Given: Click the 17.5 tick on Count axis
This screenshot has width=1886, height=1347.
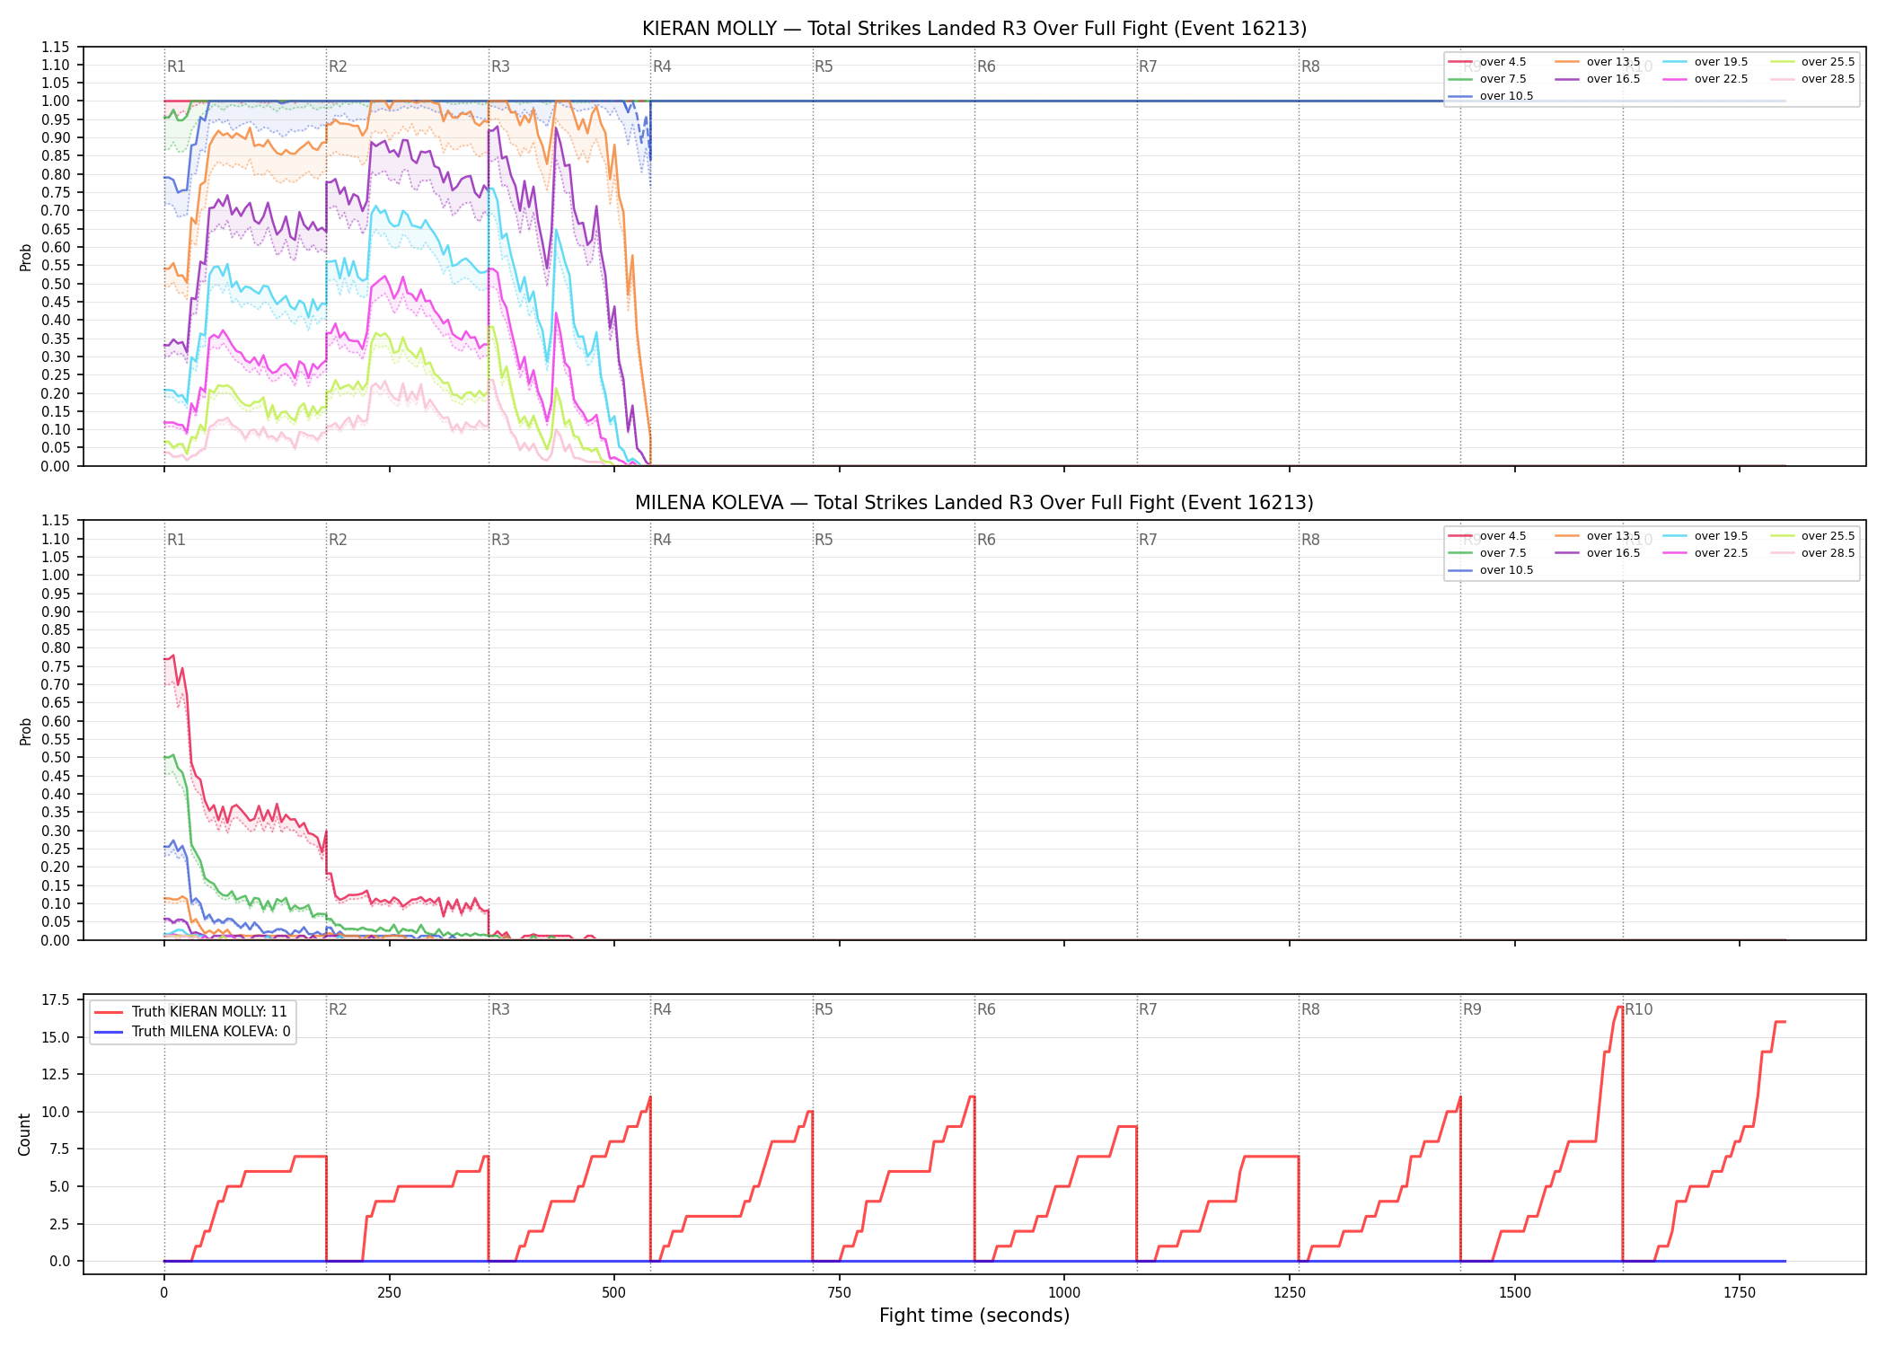Looking at the screenshot, I should 57,999.
